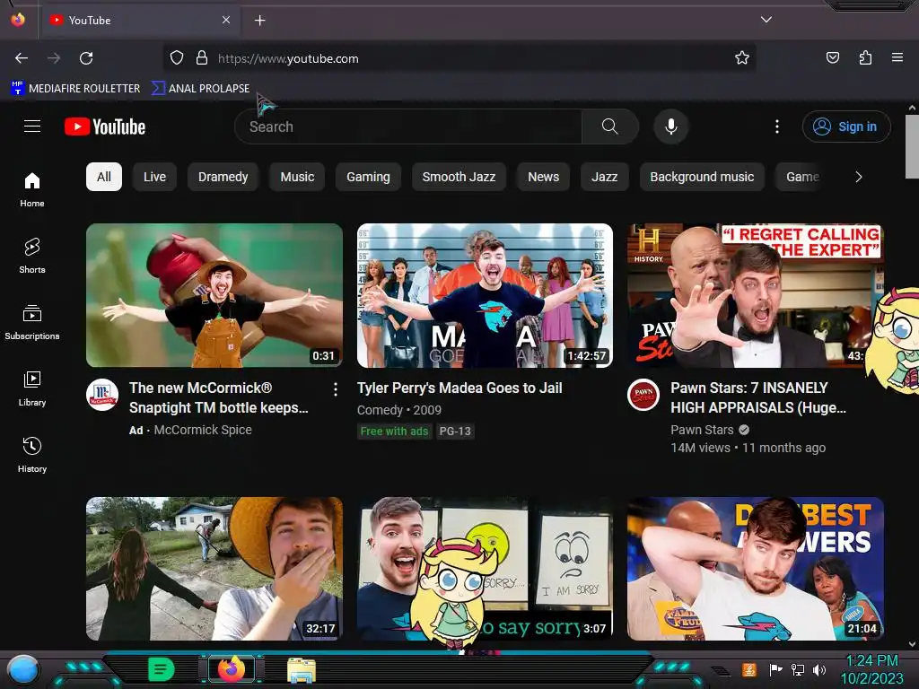The width and height of the screenshot is (919, 689).
Task: Select the News filter chip
Action: 543,177
